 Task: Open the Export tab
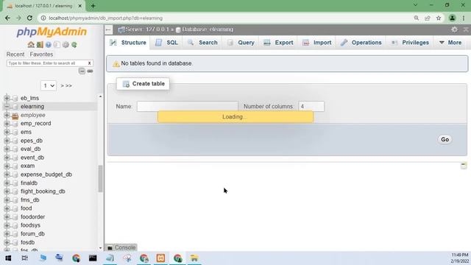pos(278,43)
